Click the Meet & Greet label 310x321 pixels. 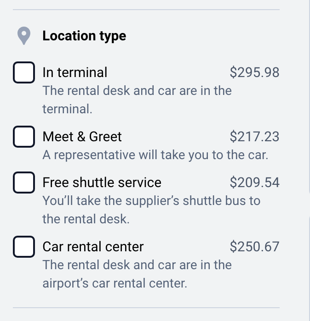point(82,137)
